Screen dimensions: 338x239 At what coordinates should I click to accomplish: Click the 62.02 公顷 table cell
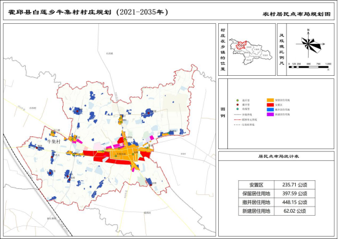295,211
